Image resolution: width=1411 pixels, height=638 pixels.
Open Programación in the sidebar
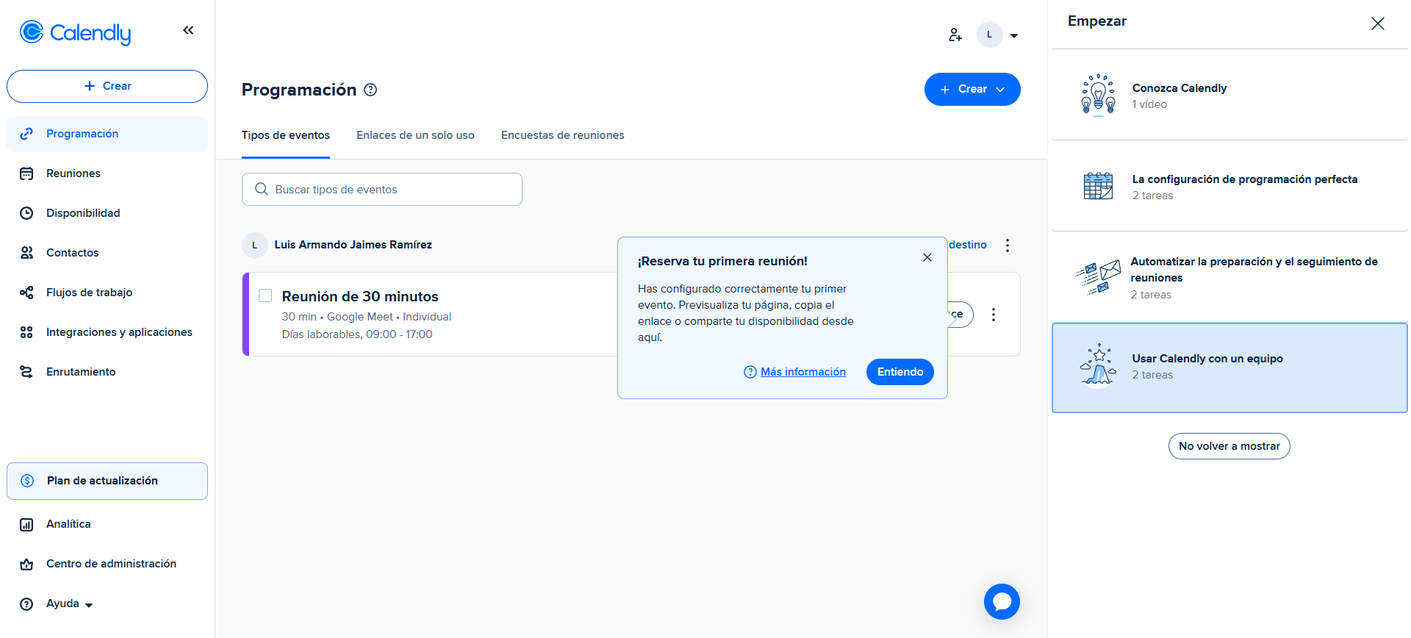(107, 134)
